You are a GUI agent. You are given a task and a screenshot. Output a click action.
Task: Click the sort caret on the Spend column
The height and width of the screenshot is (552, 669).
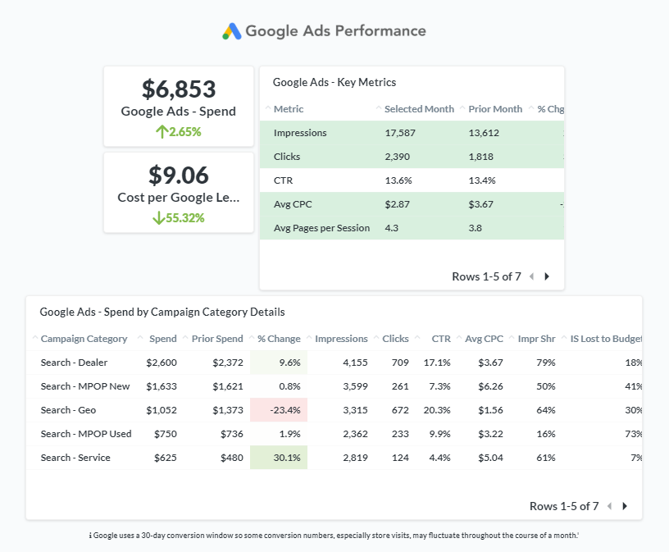point(143,339)
